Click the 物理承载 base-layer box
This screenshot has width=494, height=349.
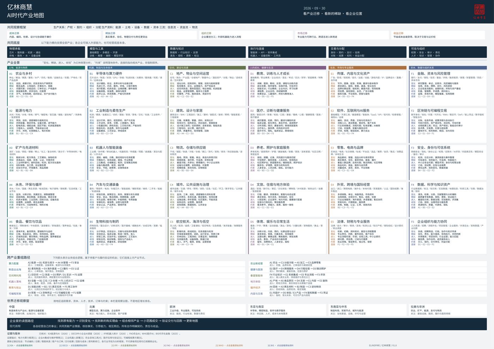[46, 52]
